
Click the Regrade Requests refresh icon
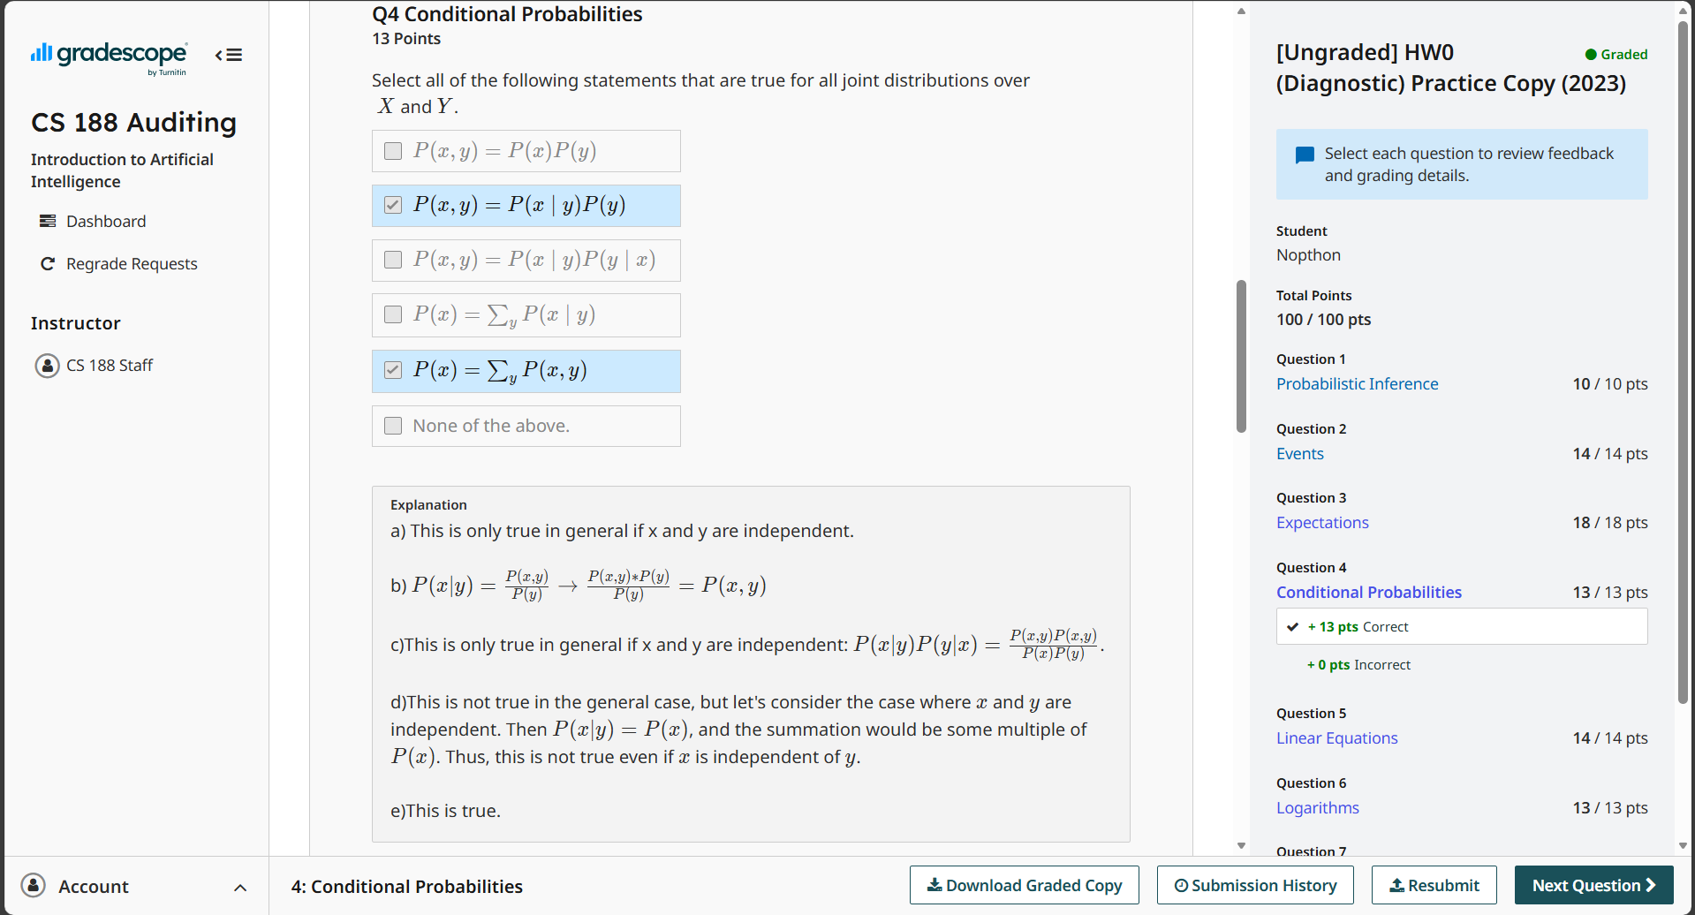pyautogui.click(x=48, y=264)
